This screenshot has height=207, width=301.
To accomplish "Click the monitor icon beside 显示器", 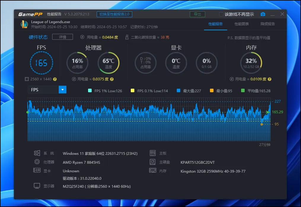I will click(x=37, y=186).
